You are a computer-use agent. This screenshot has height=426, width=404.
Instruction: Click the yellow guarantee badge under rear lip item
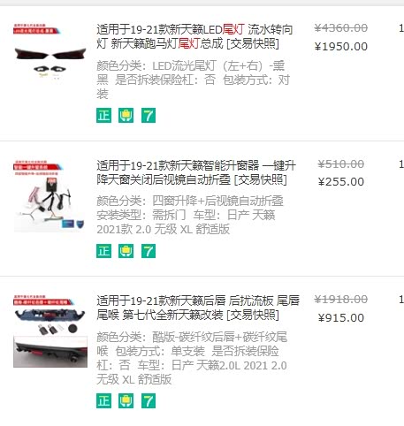coord(126,400)
